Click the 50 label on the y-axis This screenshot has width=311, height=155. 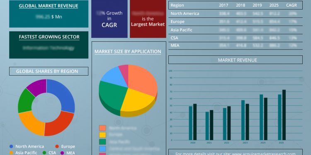tap(171, 105)
